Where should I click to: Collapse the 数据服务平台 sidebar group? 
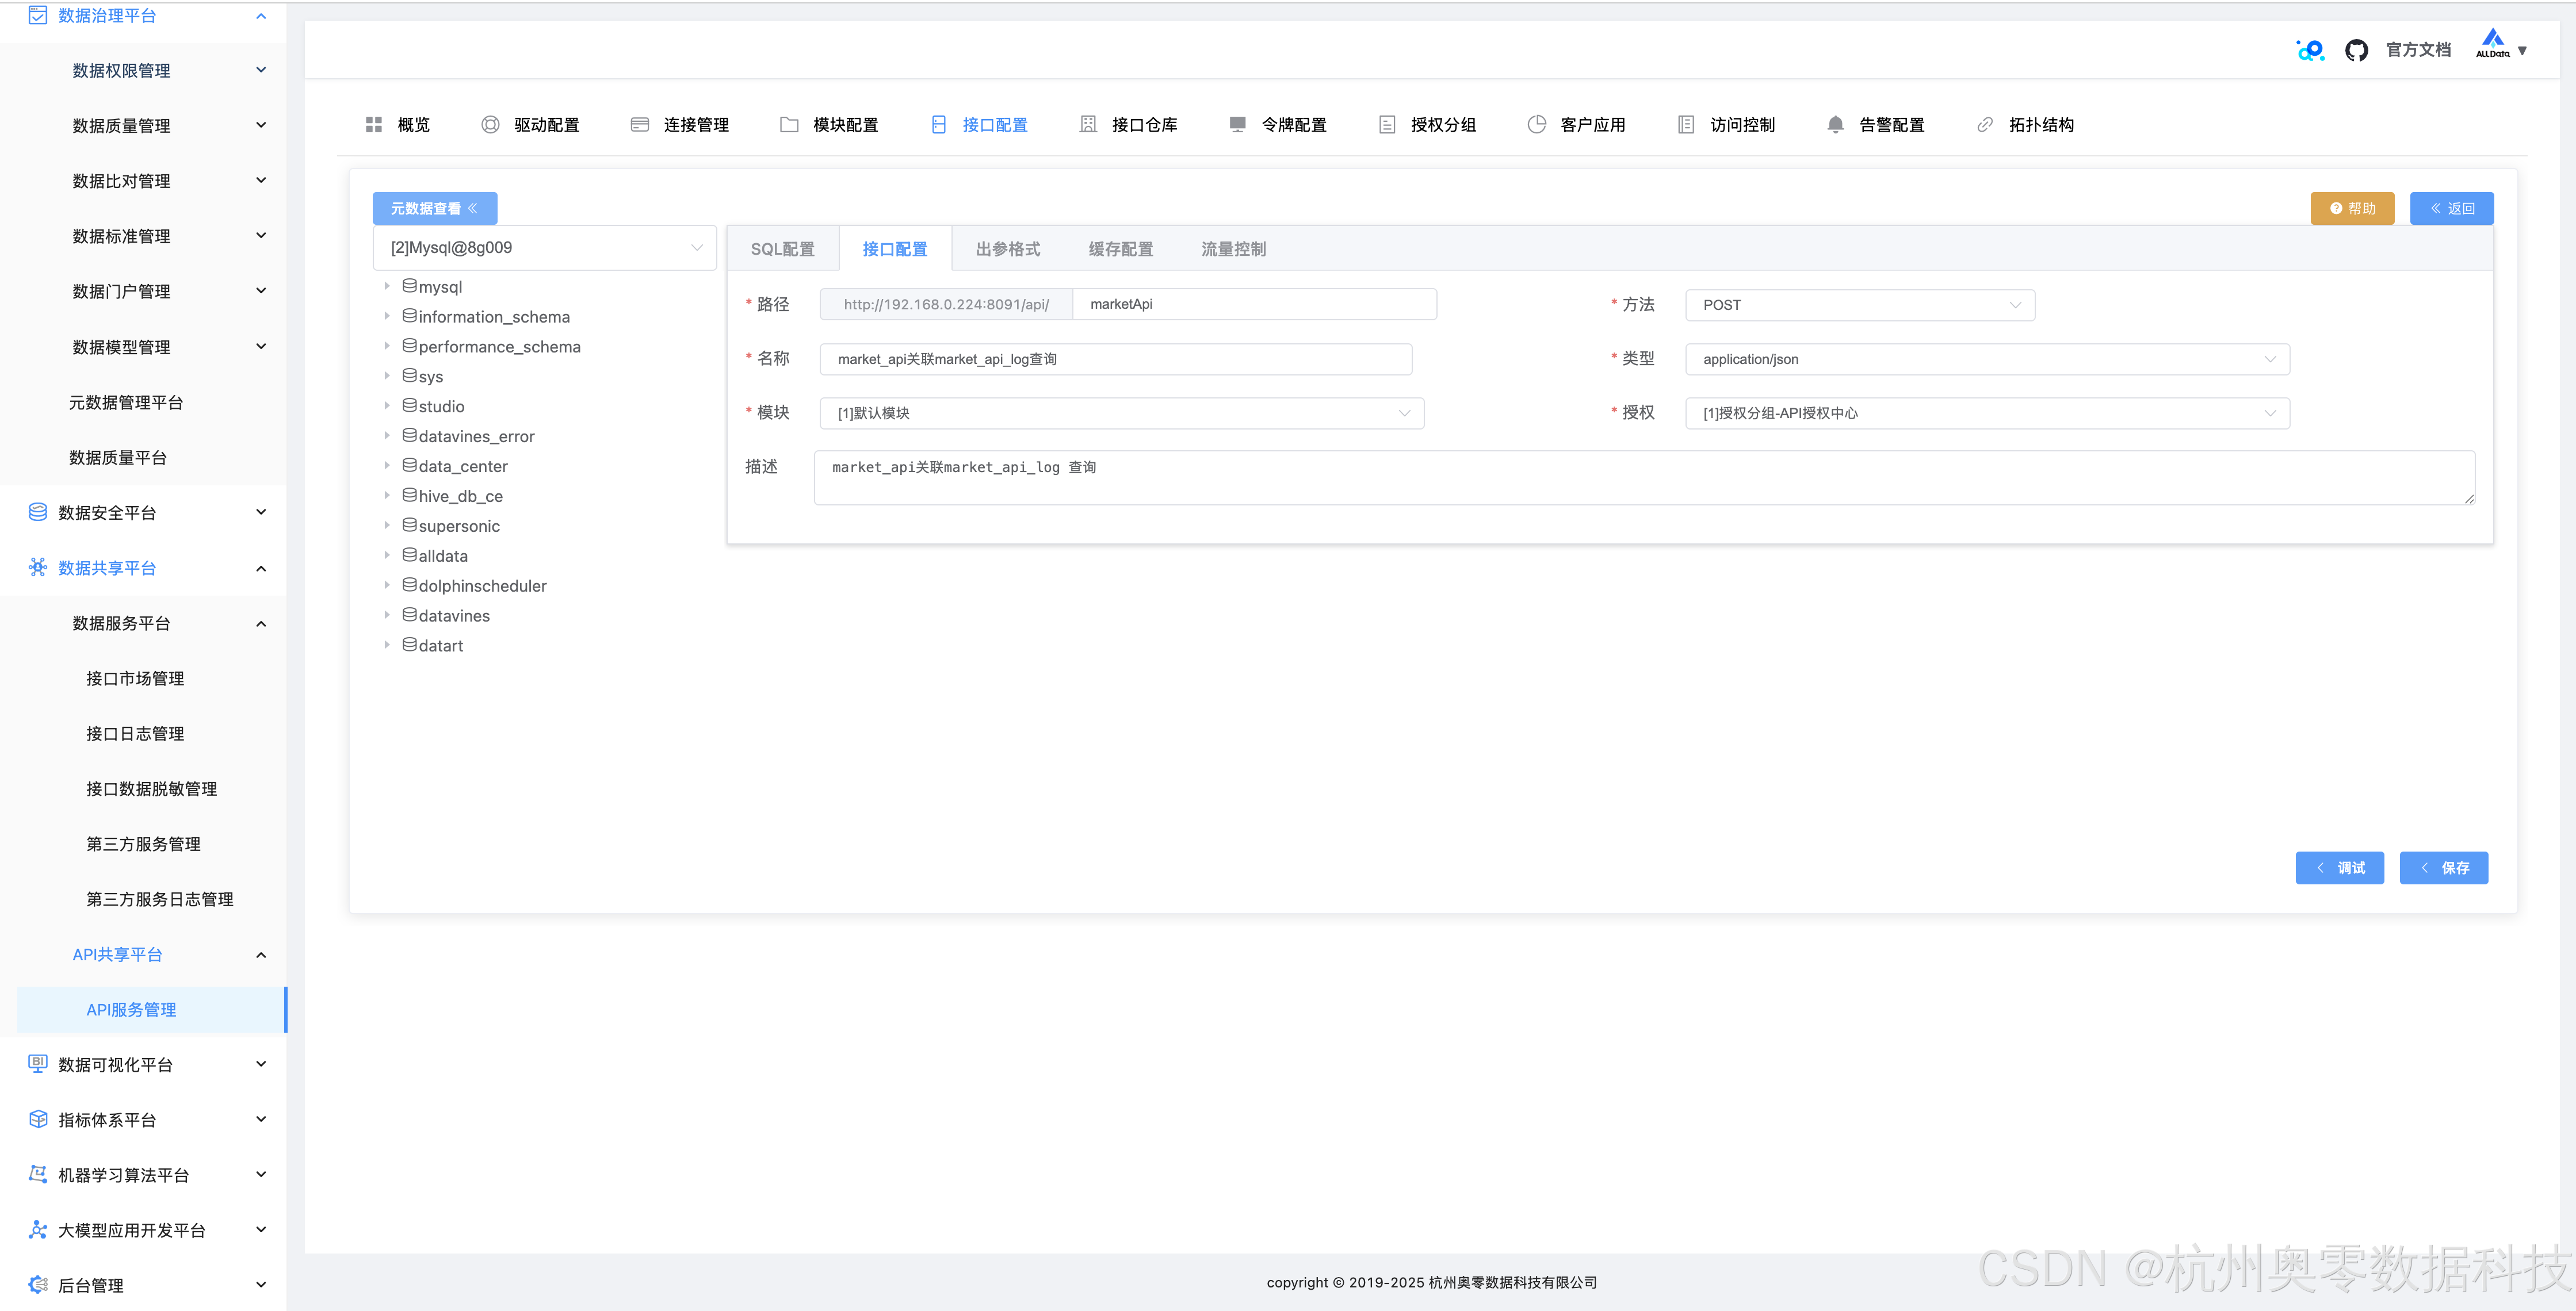point(261,623)
